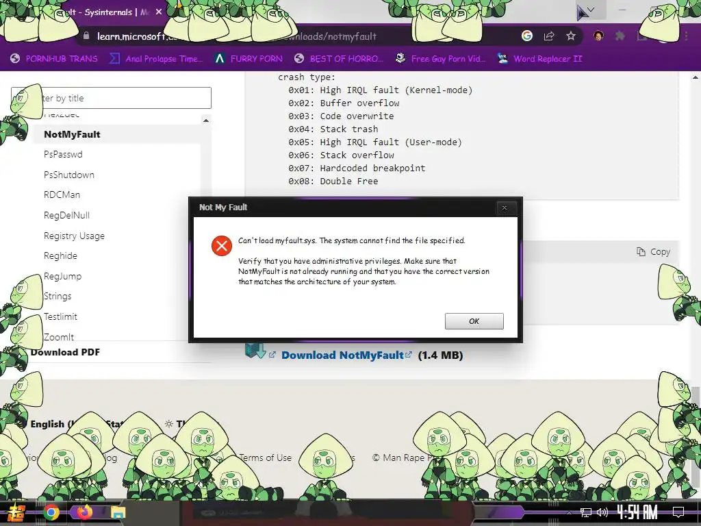Click the '0x02: Buffer overflow' line
This screenshot has height=526, width=701.
pyautogui.click(x=344, y=103)
